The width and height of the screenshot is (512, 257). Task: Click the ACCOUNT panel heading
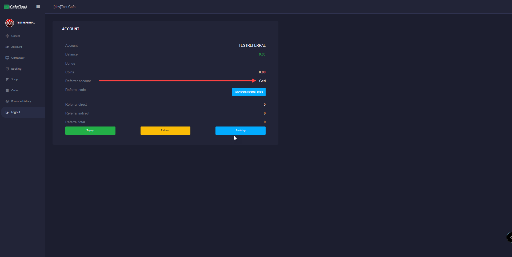(71, 29)
